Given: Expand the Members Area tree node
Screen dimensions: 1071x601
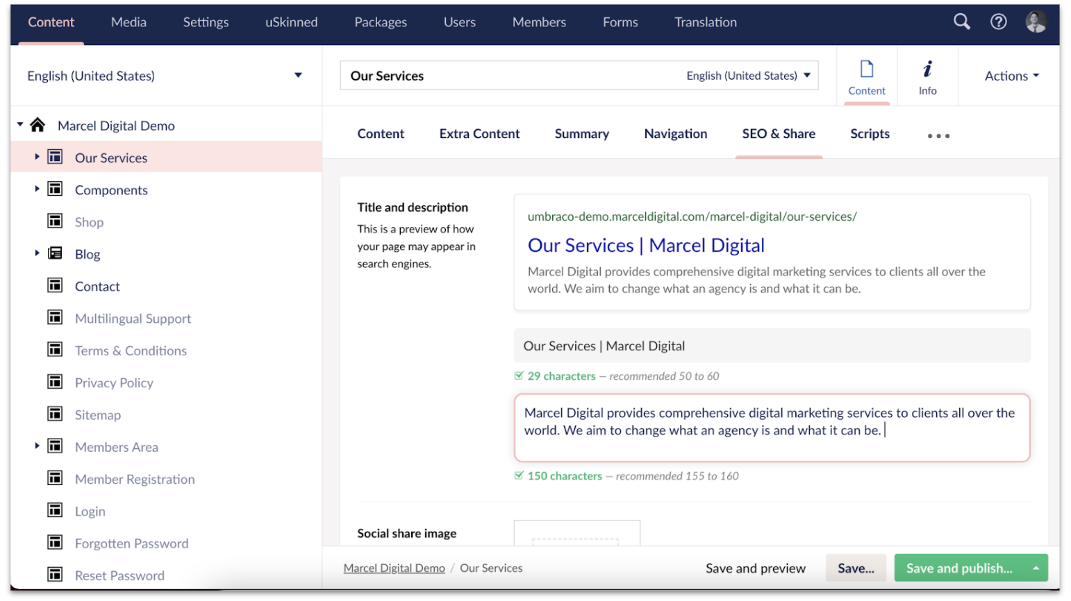Looking at the screenshot, I should pos(37,446).
